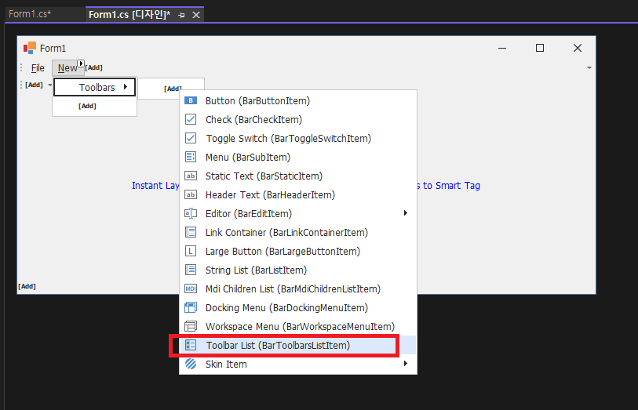638x410 pixels.
Task: Open the dropdown arrow beside the toolbar [Add]
Action: [50, 85]
